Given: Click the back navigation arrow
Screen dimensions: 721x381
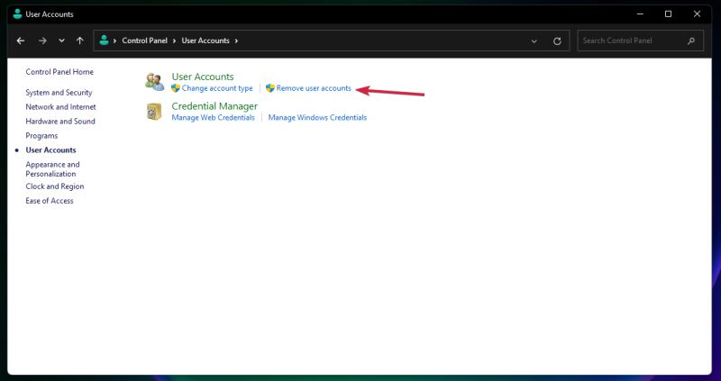Looking at the screenshot, I should [21, 41].
